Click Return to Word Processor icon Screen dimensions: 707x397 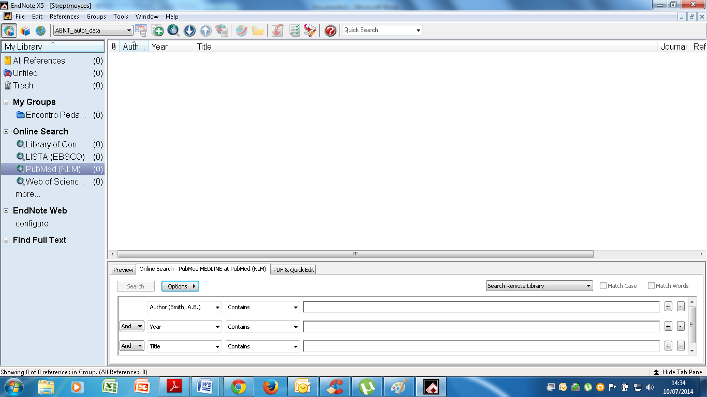point(310,30)
